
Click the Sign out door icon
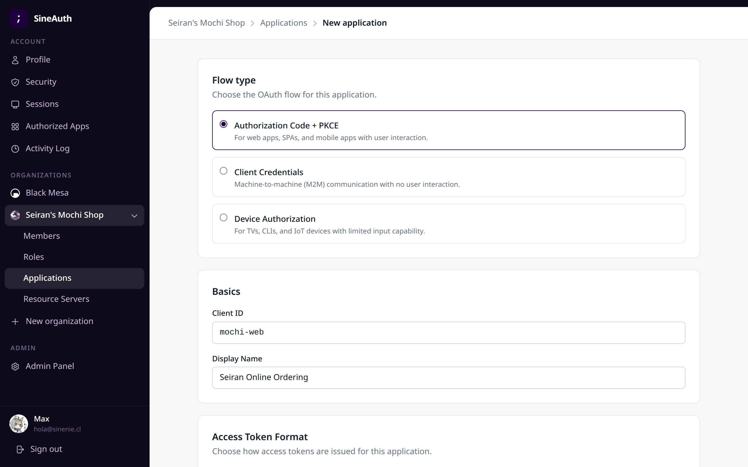click(20, 449)
